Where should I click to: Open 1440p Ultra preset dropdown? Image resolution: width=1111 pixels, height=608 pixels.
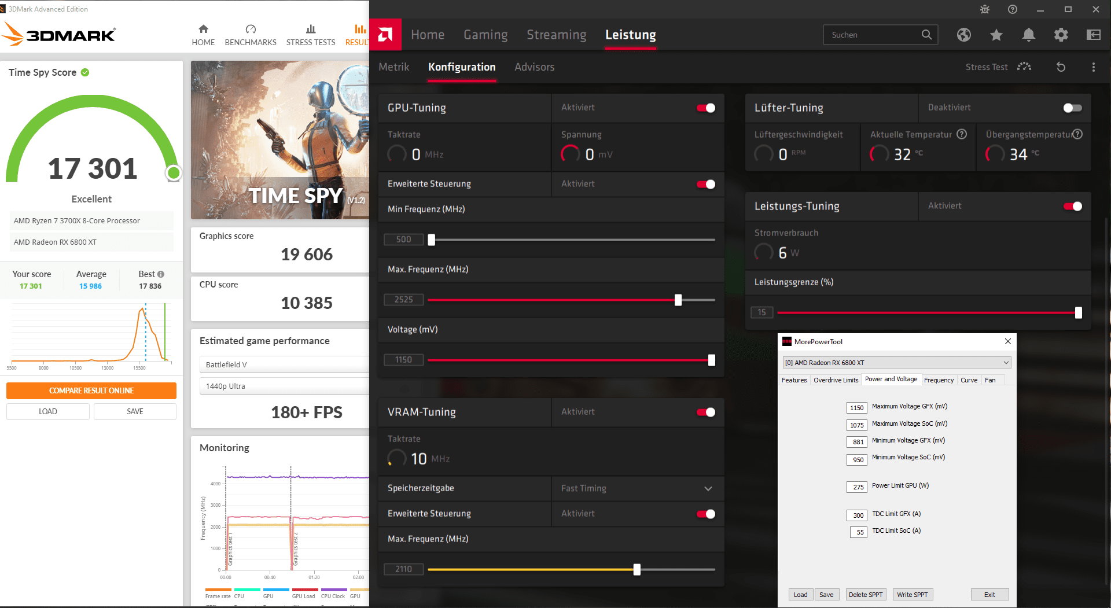pyautogui.click(x=284, y=386)
